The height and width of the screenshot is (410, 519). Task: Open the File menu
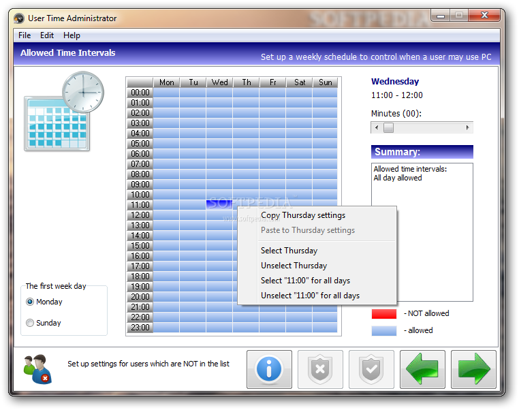click(25, 35)
